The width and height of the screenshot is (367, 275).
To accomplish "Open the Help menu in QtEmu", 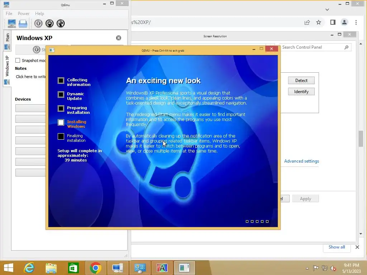I will (x=39, y=14).
